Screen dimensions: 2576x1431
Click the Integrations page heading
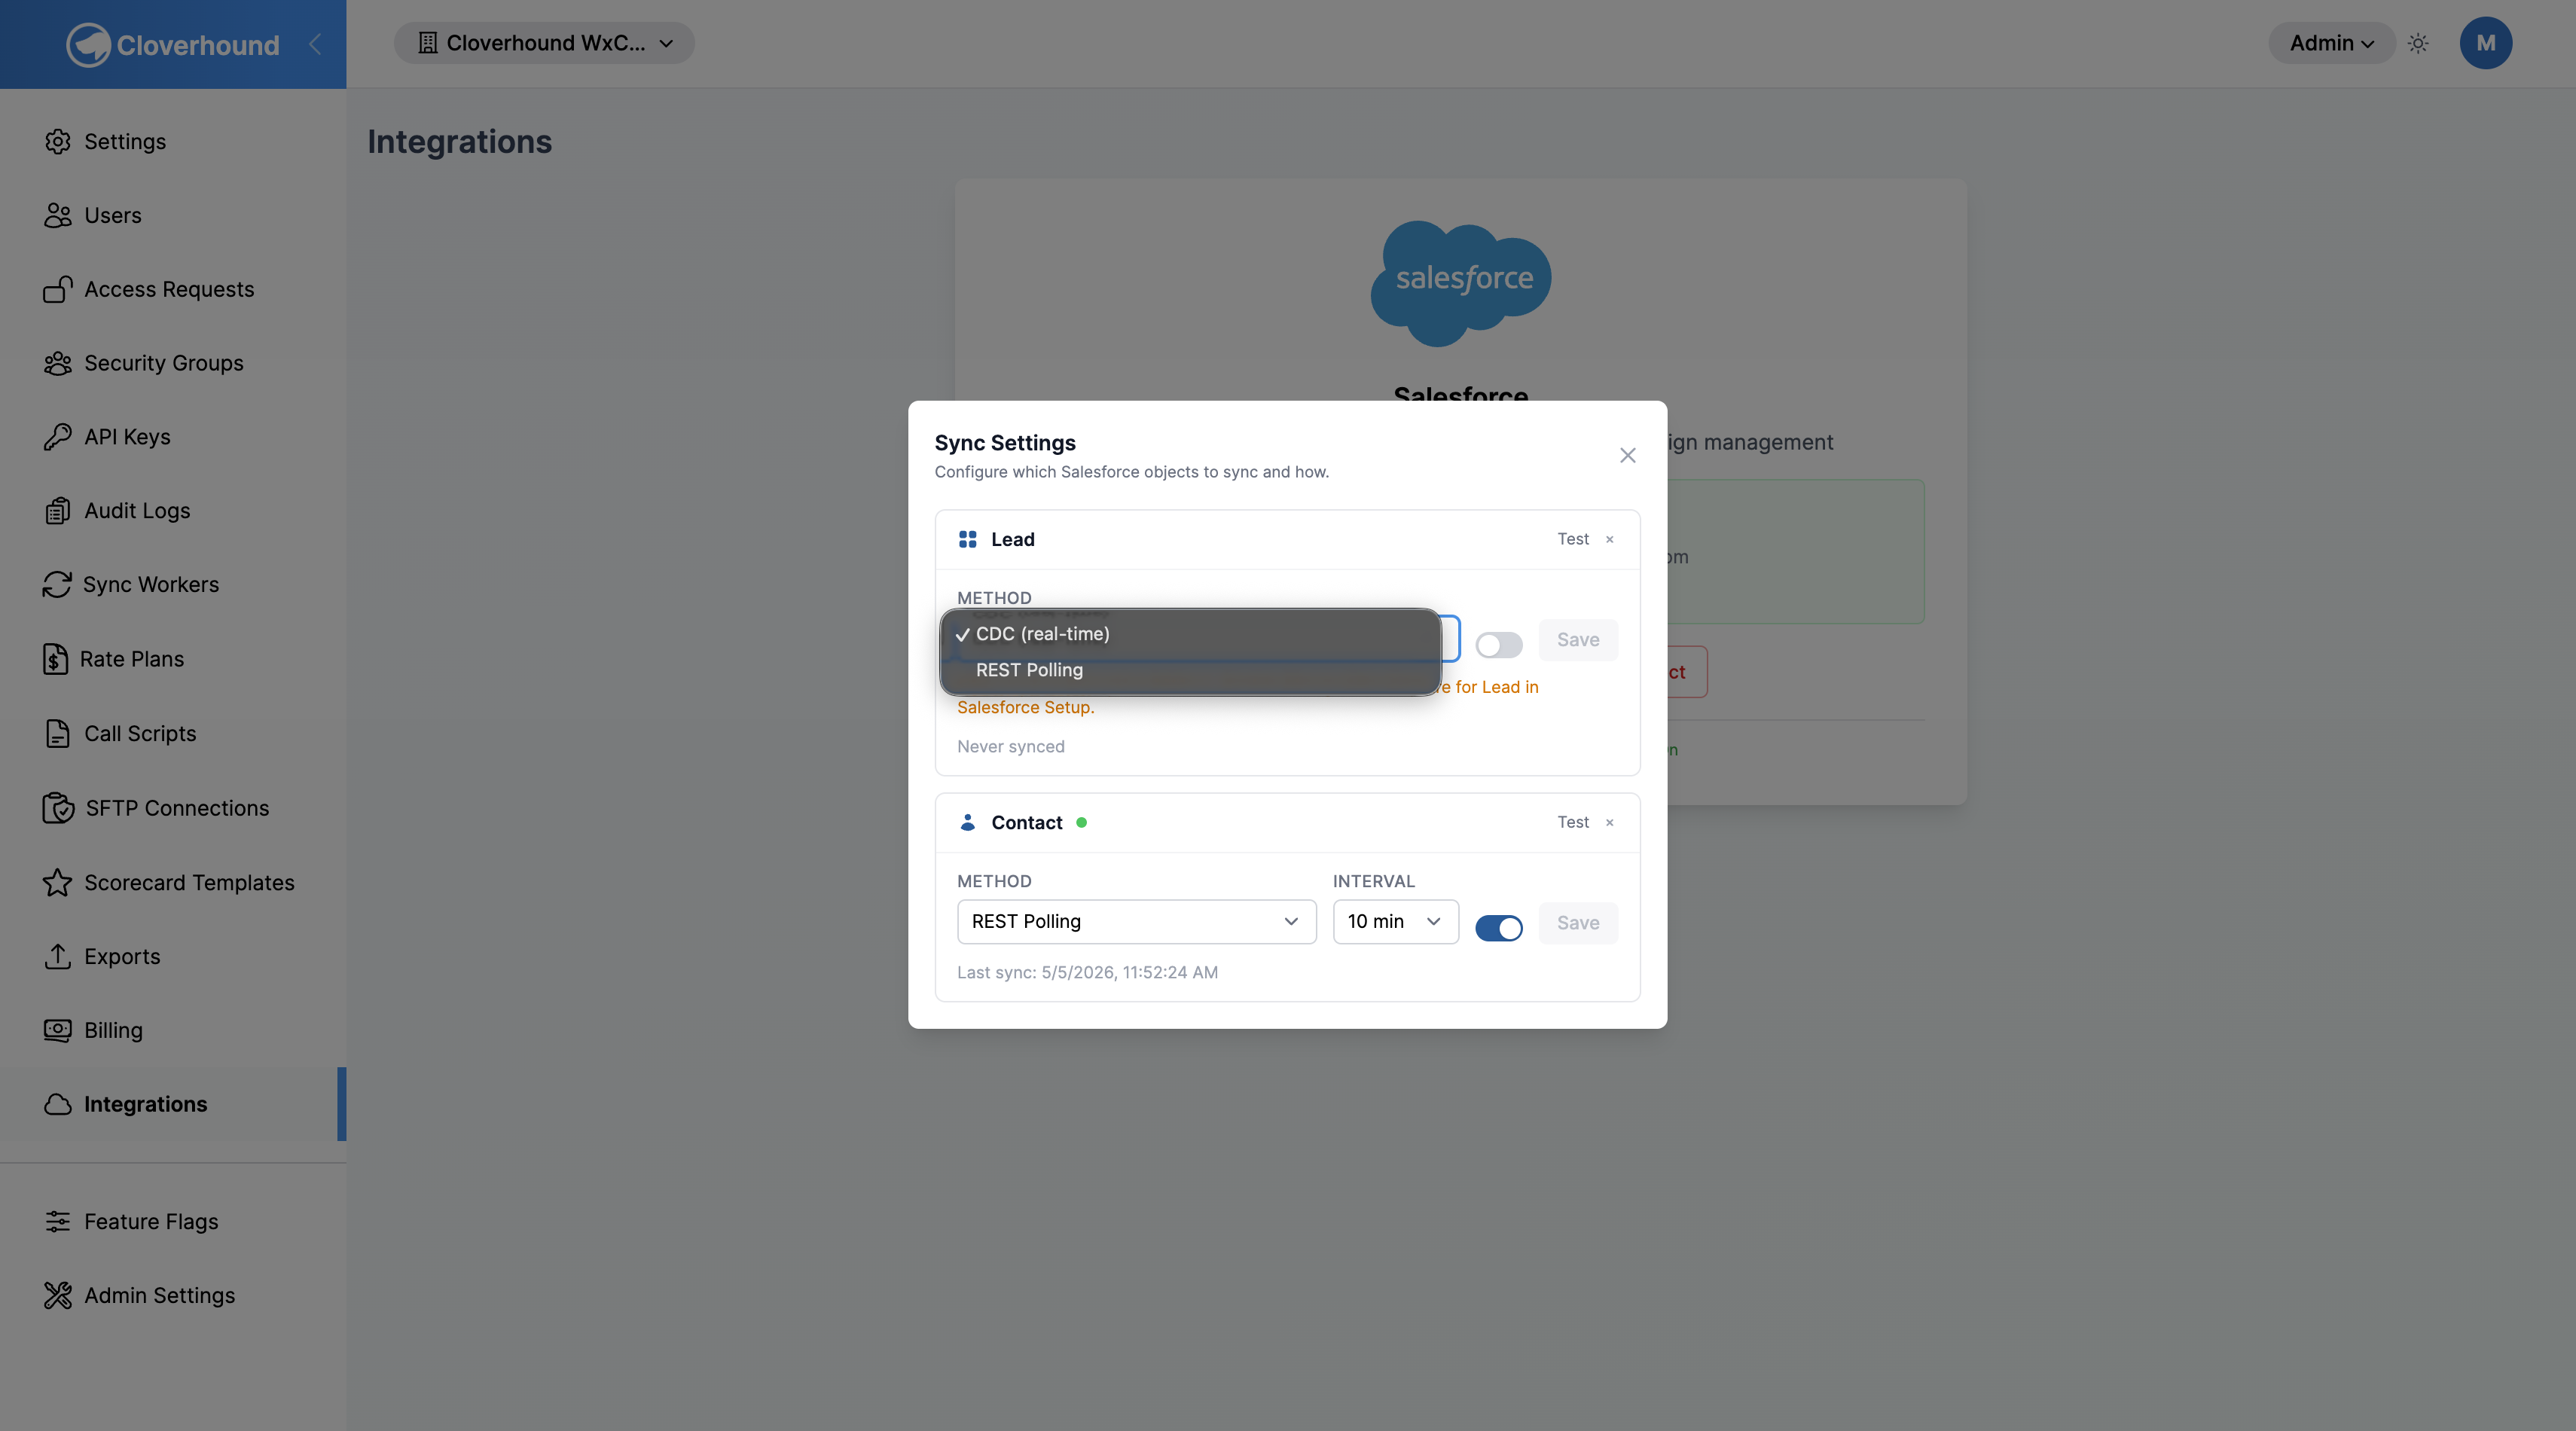point(460,142)
